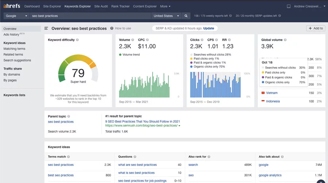Toggle Paid & organic clicks legend dot
This screenshot has height=183, width=328.
click(x=191, y=63)
